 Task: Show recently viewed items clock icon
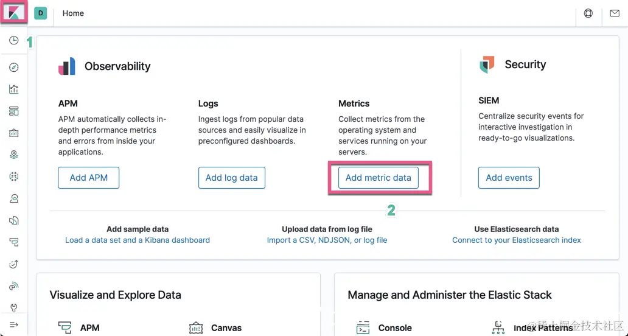point(13,40)
